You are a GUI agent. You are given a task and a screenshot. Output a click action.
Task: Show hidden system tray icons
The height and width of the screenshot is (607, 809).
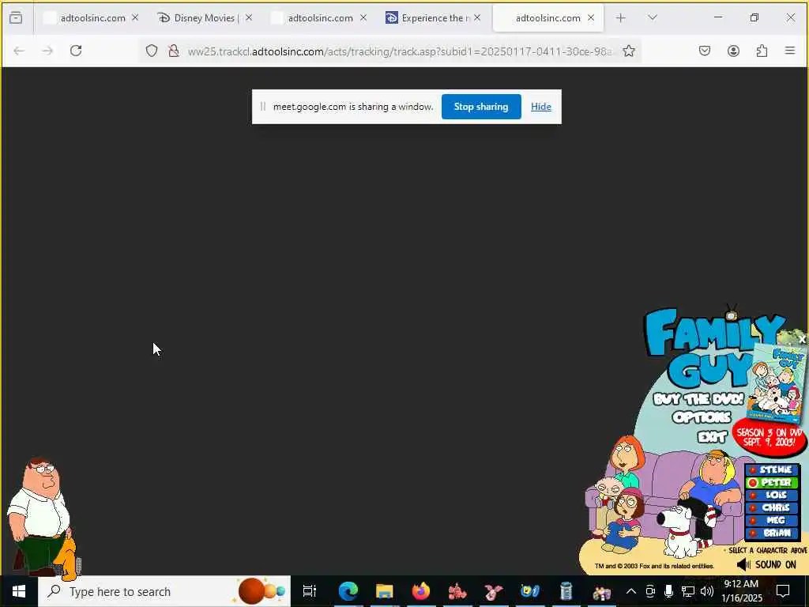click(x=631, y=591)
